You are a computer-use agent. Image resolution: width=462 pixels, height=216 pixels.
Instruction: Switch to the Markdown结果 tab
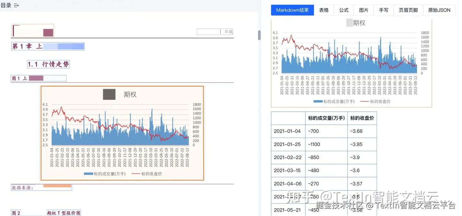pos(292,10)
